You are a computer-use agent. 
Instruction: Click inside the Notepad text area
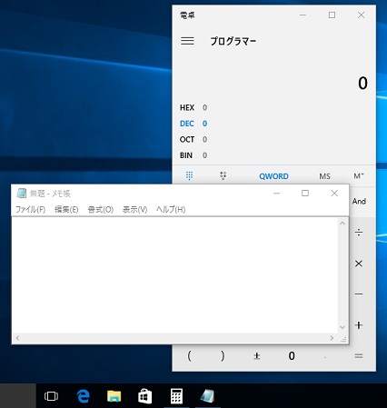click(x=174, y=275)
